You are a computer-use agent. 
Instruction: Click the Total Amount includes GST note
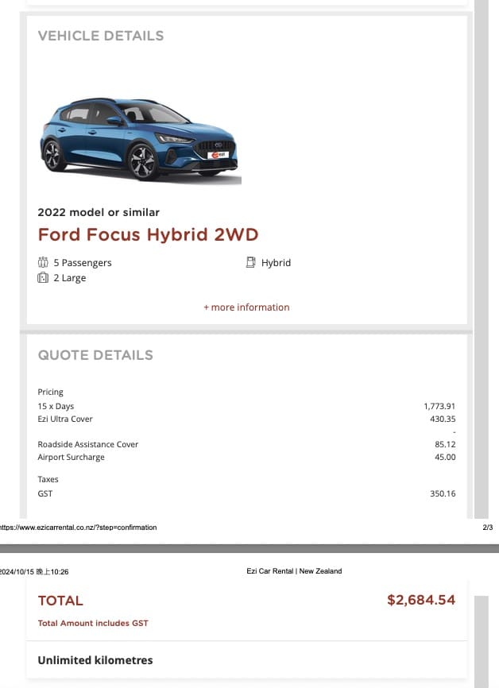click(x=93, y=623)
